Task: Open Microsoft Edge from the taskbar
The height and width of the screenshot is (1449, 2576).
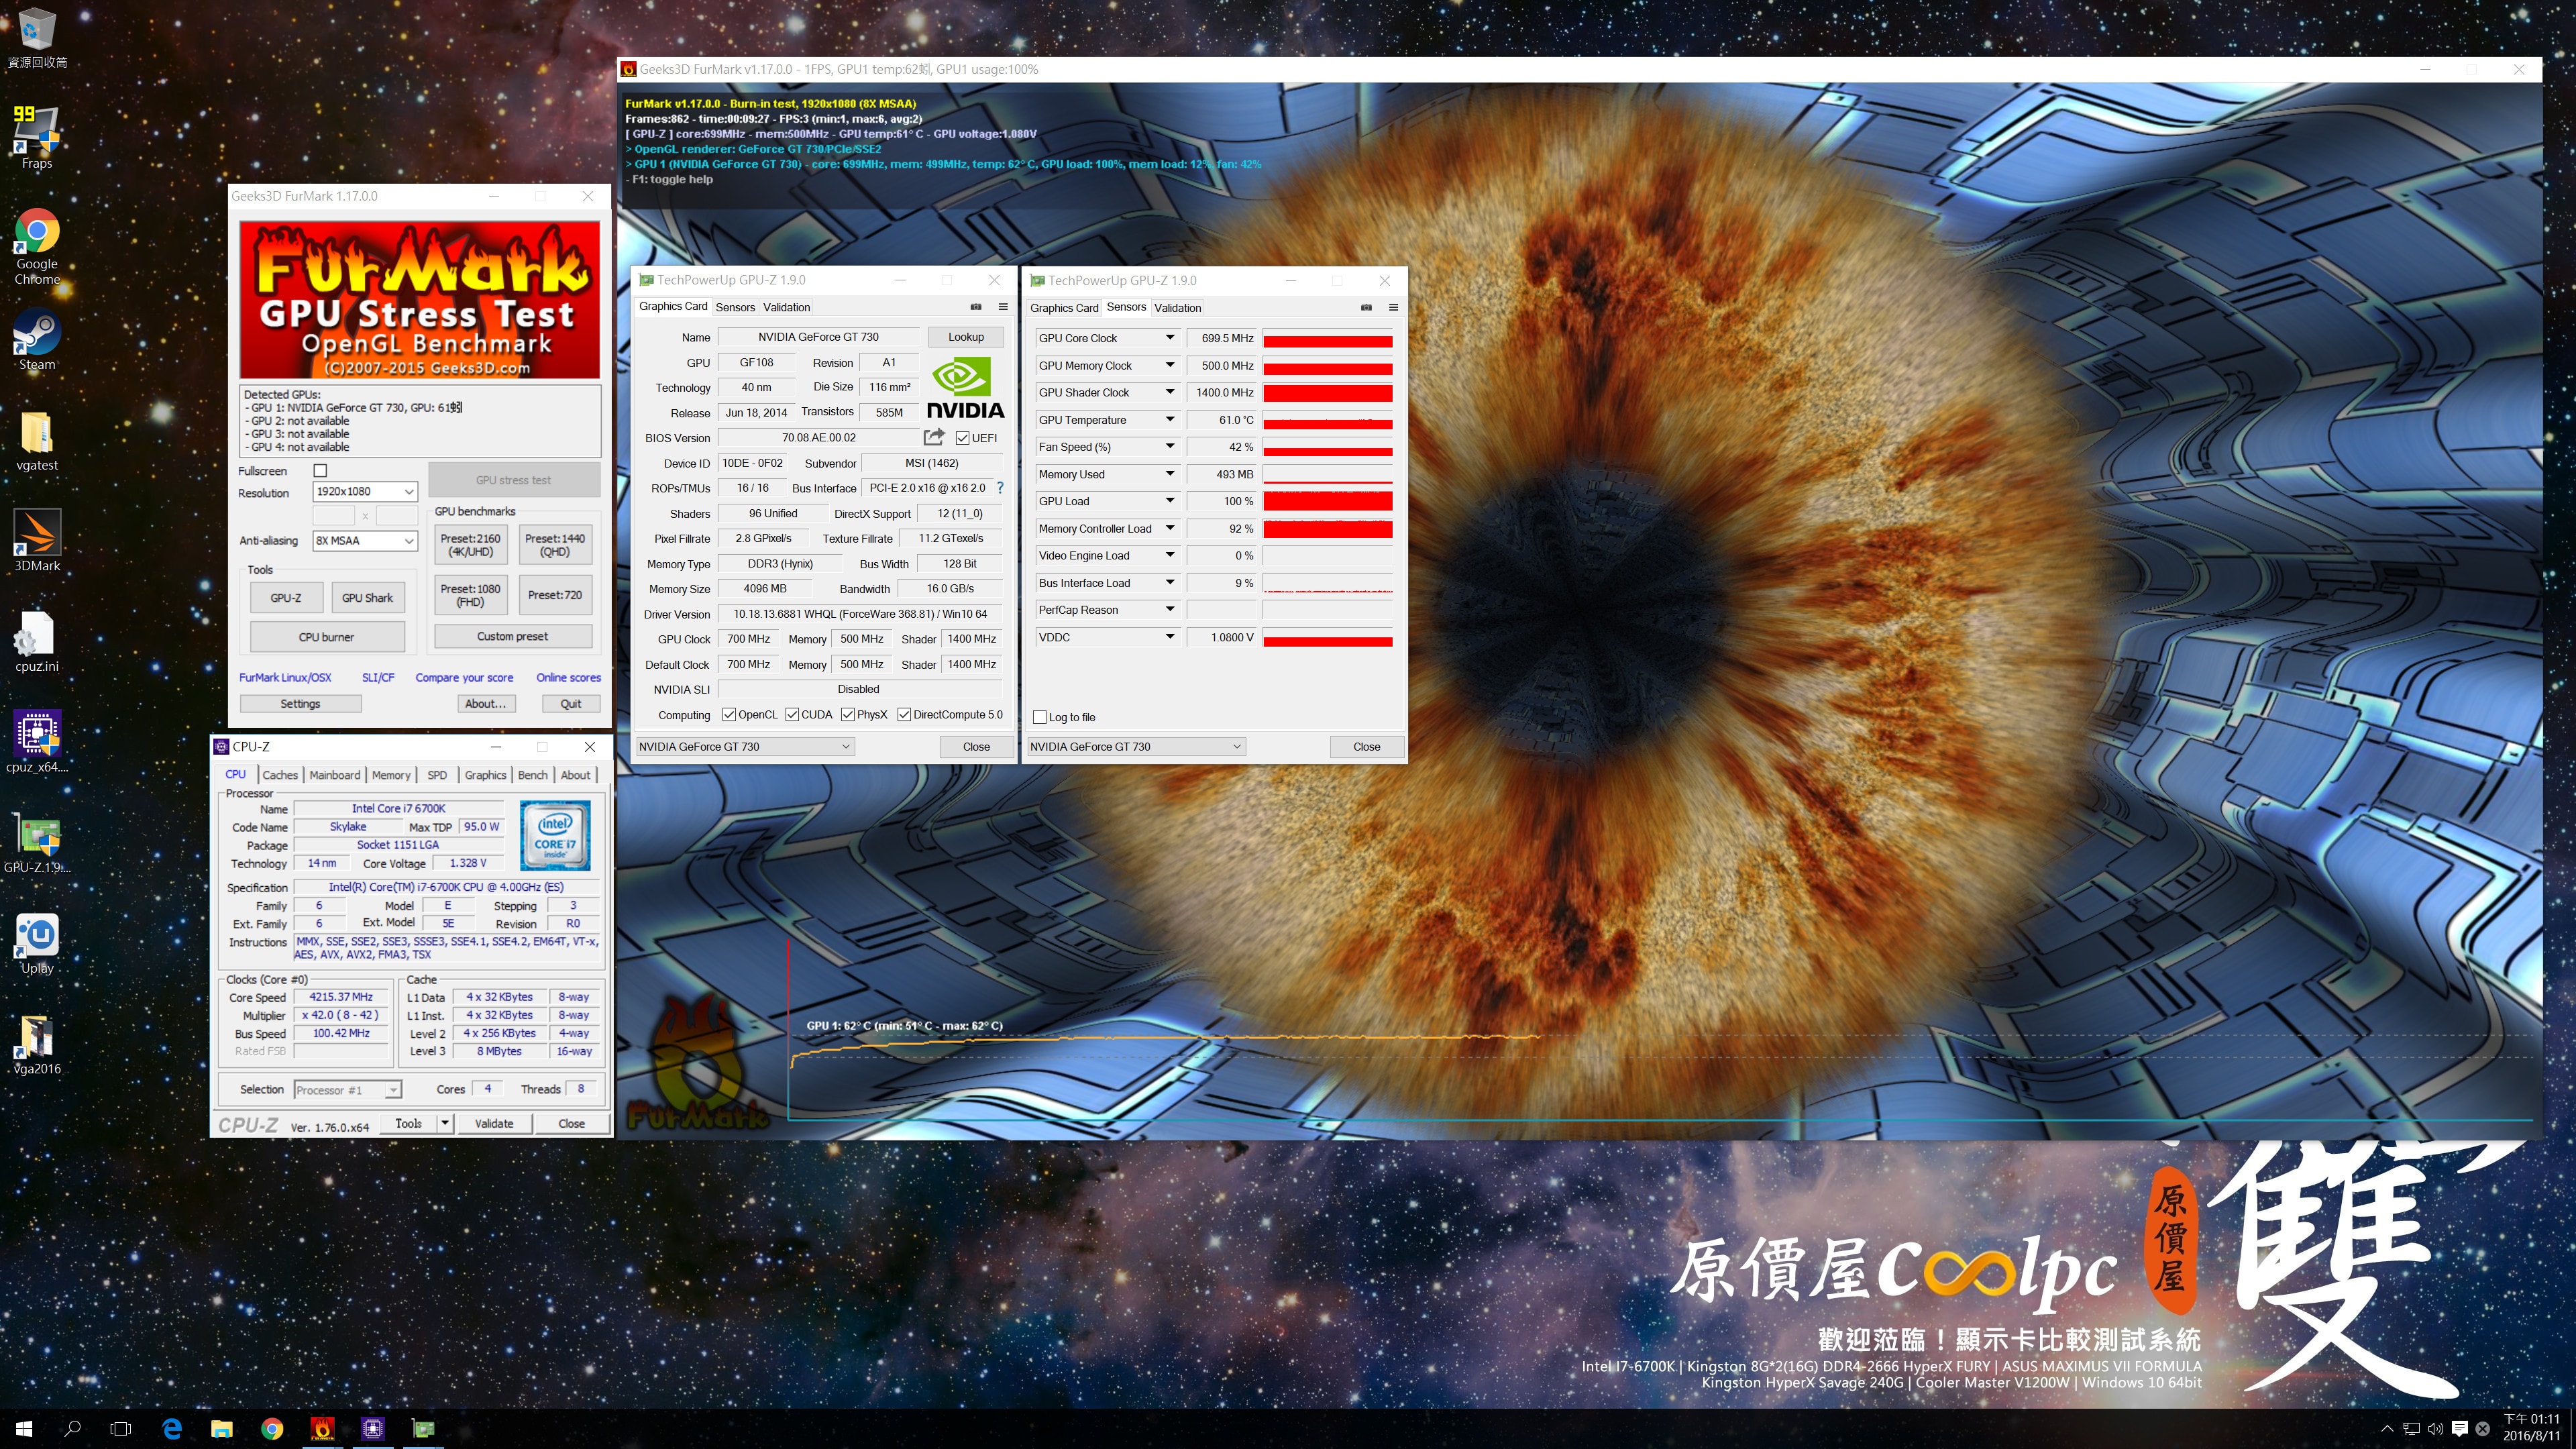Action: tap(172, 1429)
